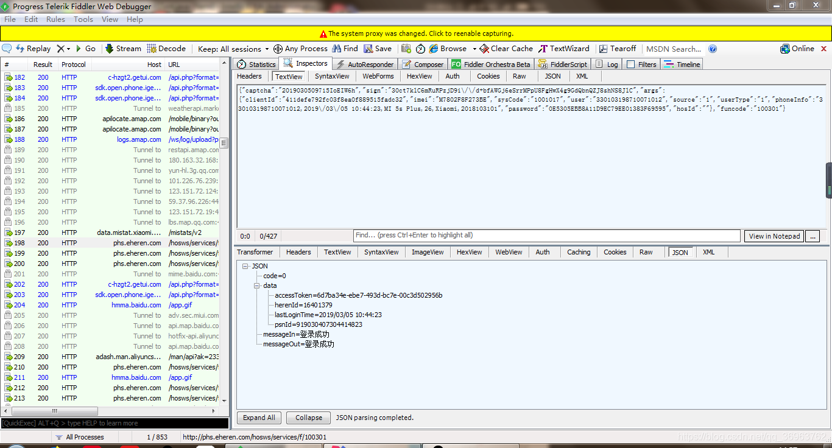The image size is (832, 448).
Task: Replay the selected sessions
Action: [33, 49]
